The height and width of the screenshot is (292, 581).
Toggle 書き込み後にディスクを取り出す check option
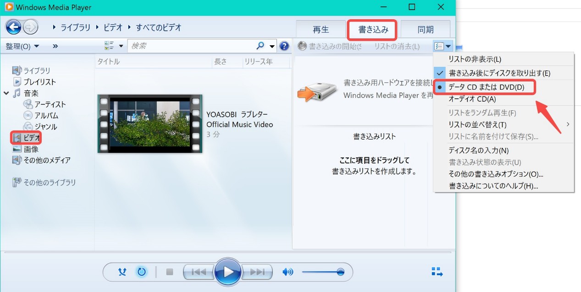point(499,73)
